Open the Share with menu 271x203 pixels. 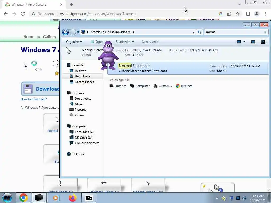(x=125, y=42)
